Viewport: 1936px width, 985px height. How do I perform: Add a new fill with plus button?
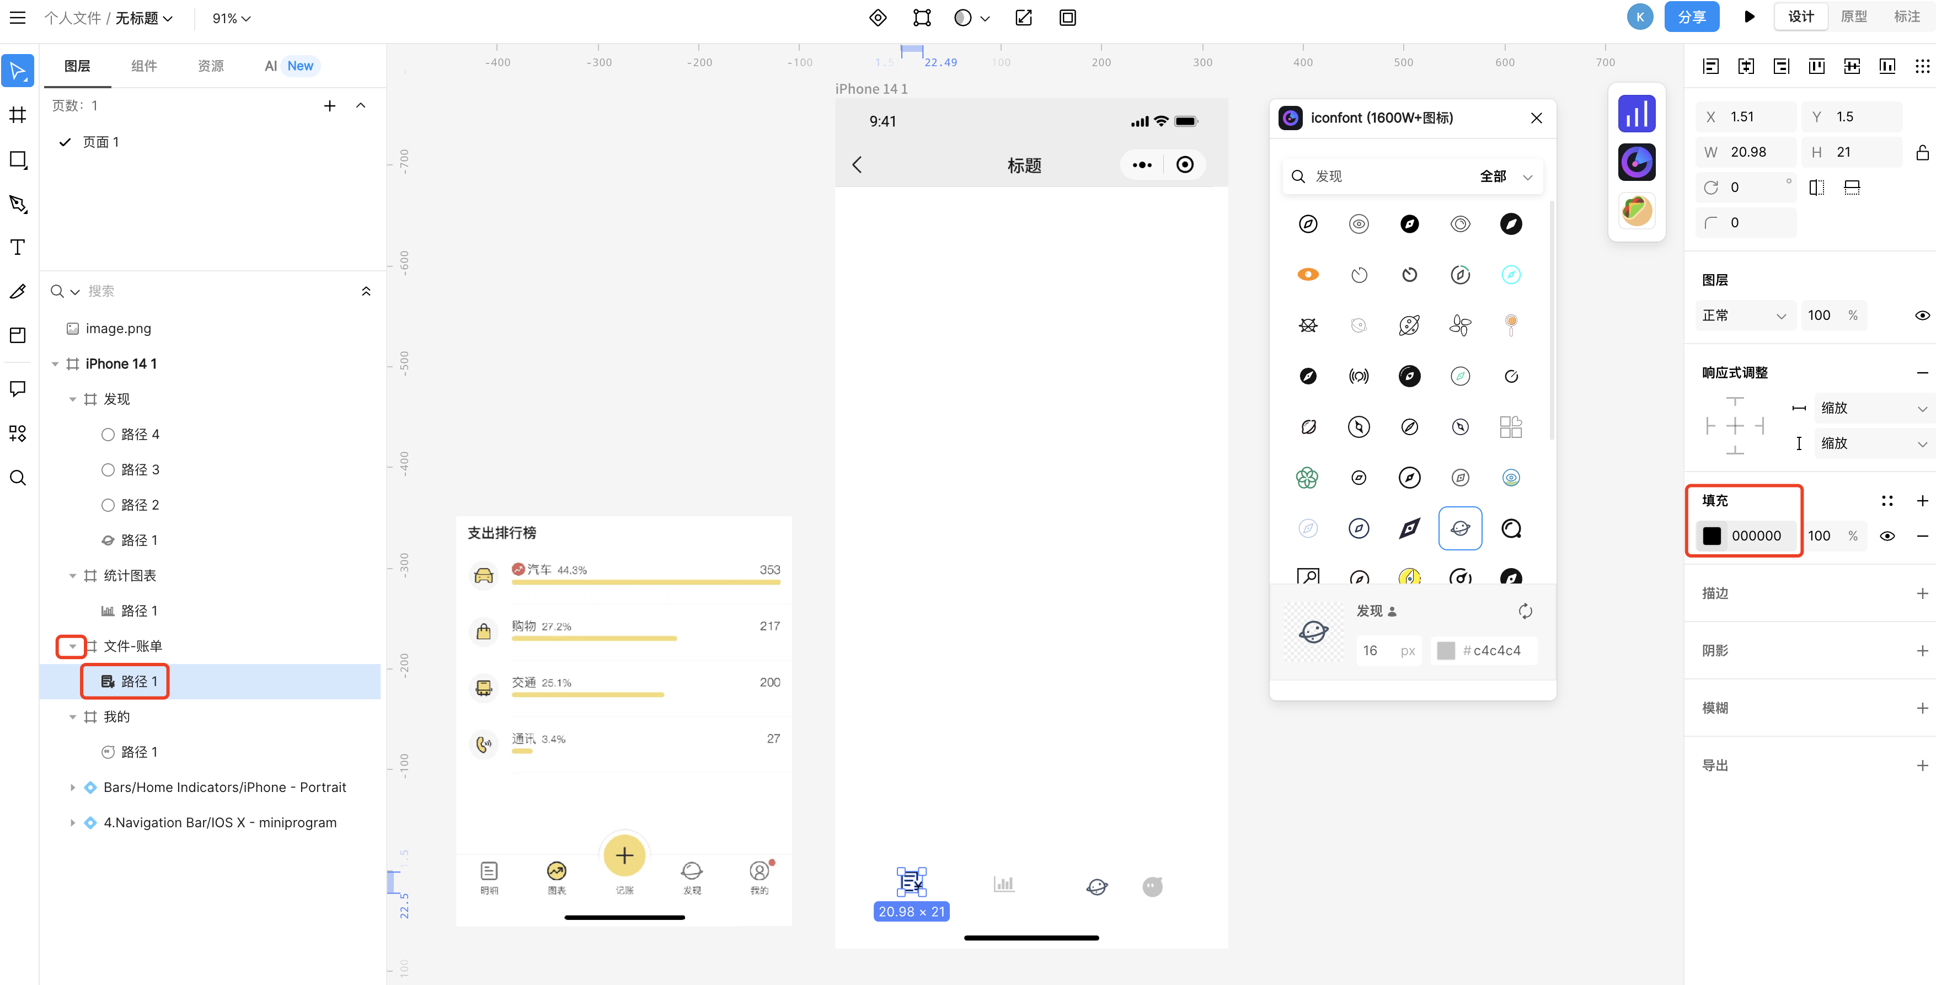[1922, 500]
